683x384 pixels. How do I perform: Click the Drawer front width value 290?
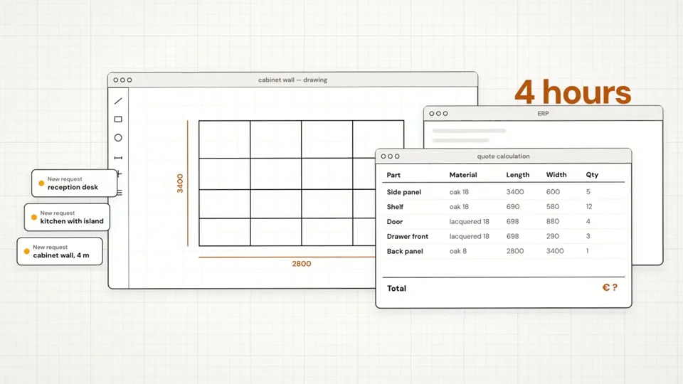553,236
